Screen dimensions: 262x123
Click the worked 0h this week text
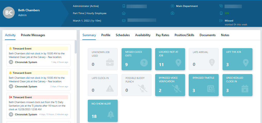[x=236, y=25]
